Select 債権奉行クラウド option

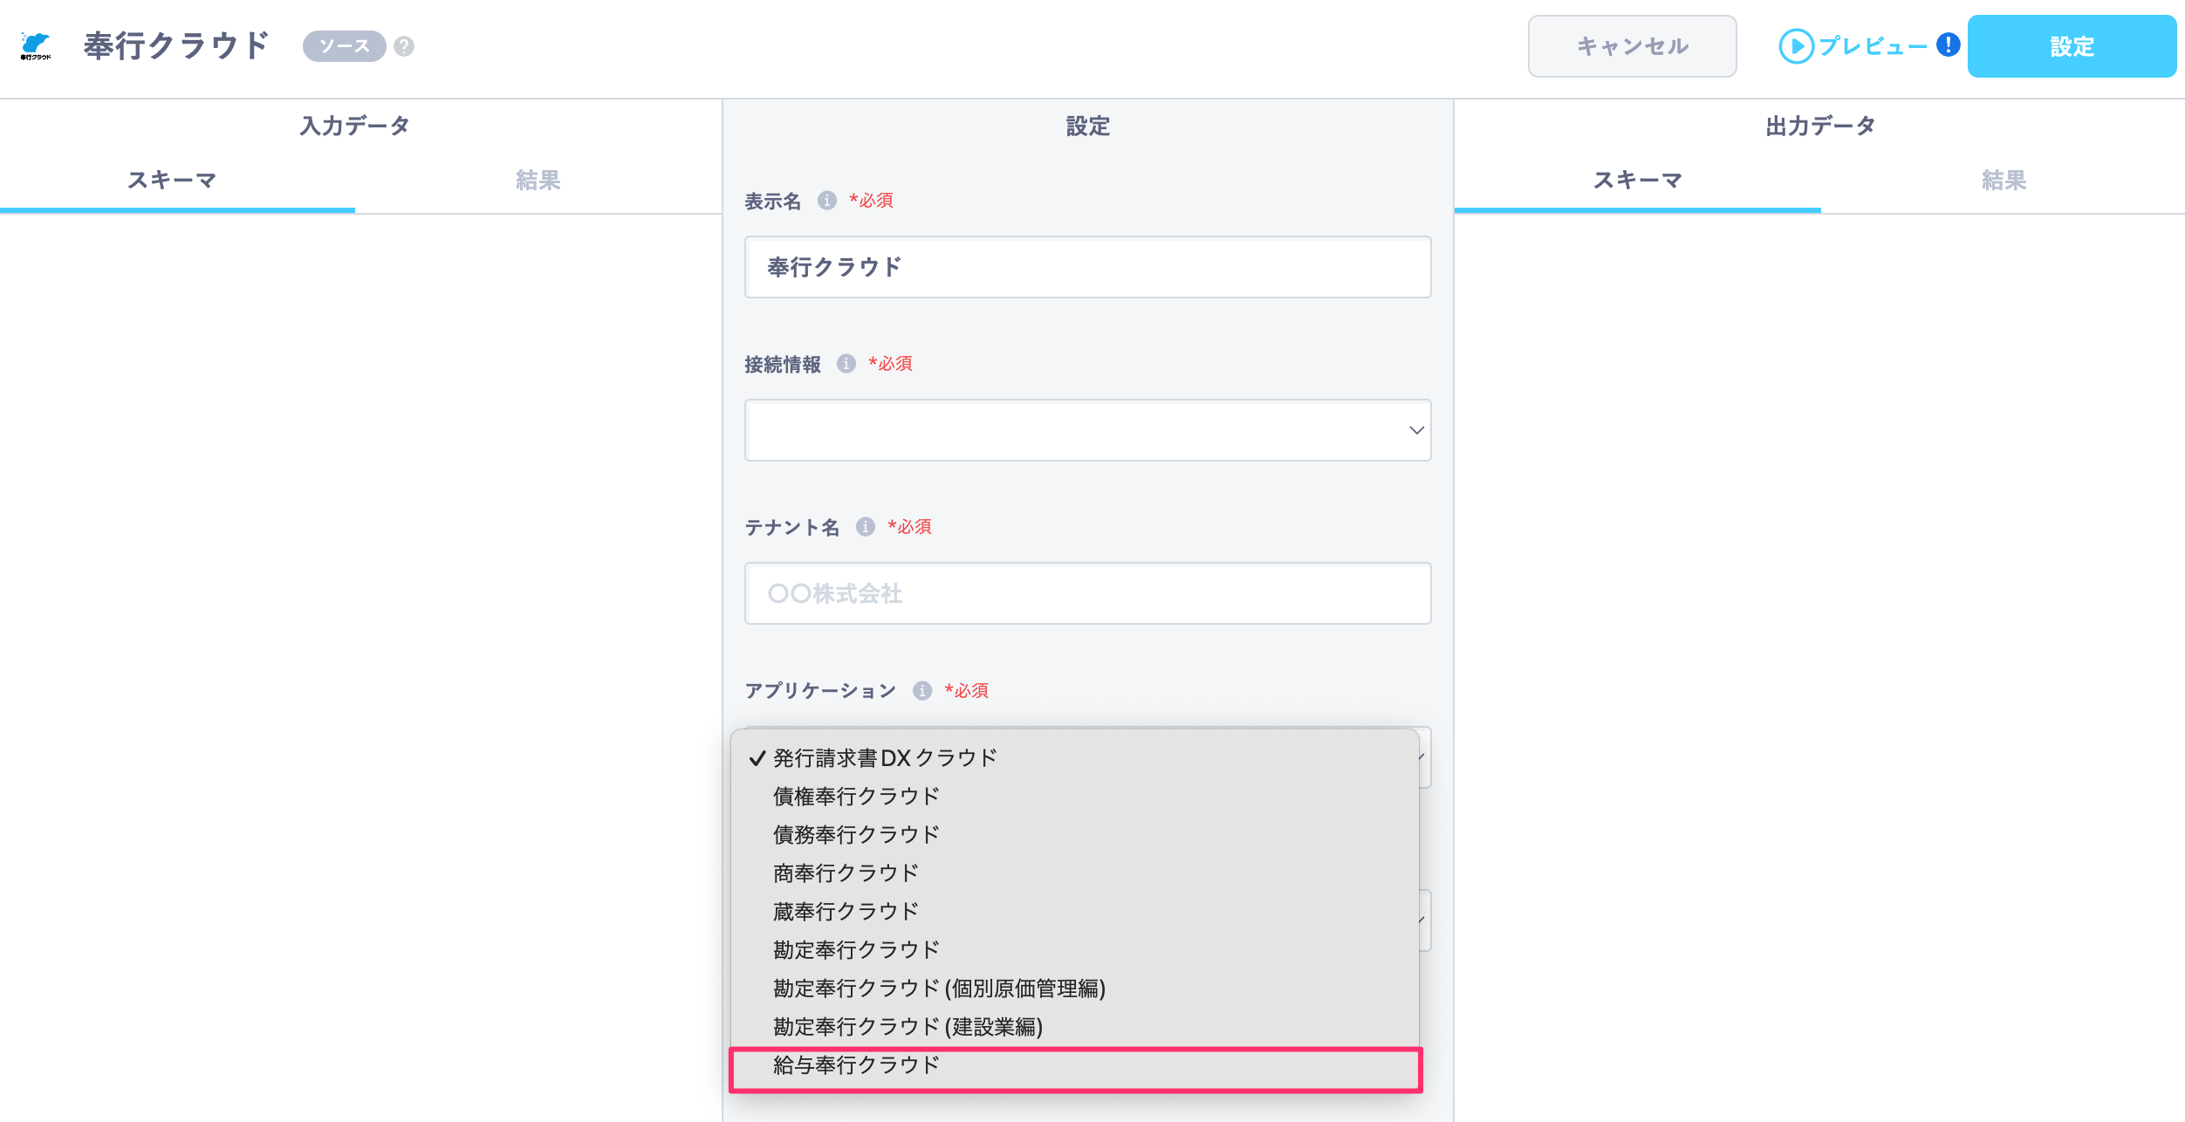(1075, 797)
